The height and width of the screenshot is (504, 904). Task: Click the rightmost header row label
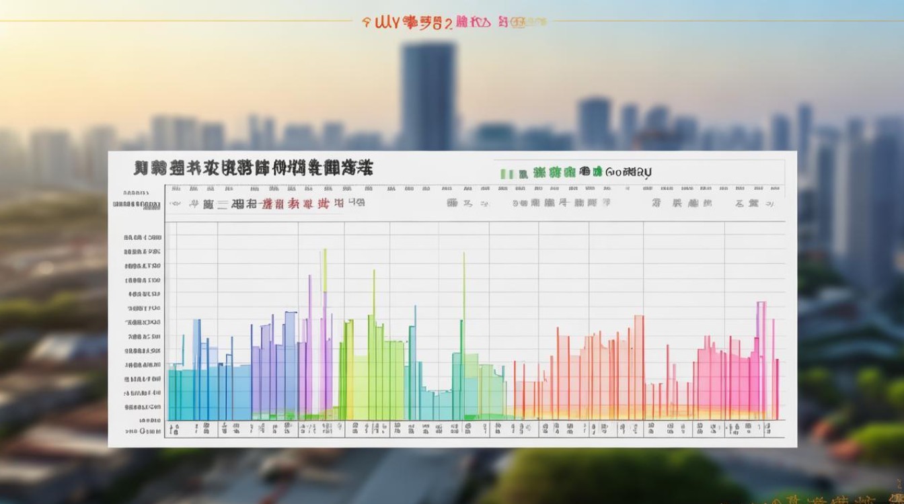point(755,202)
